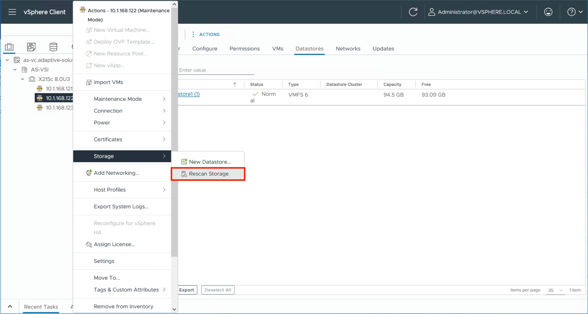588x314 pixels.
Task: Click the Add Networking icon
Action: 89,173
